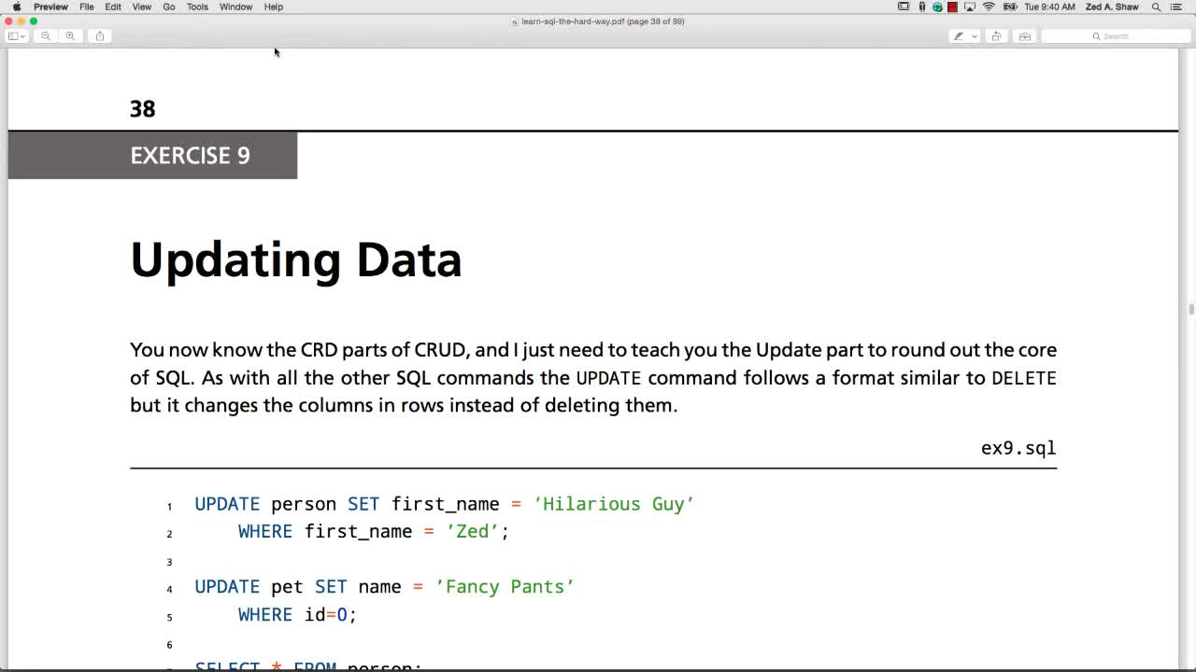Click the Wi-Fi status icon
Viewport: 1196px width, 672px height.
tap(989, 7)
